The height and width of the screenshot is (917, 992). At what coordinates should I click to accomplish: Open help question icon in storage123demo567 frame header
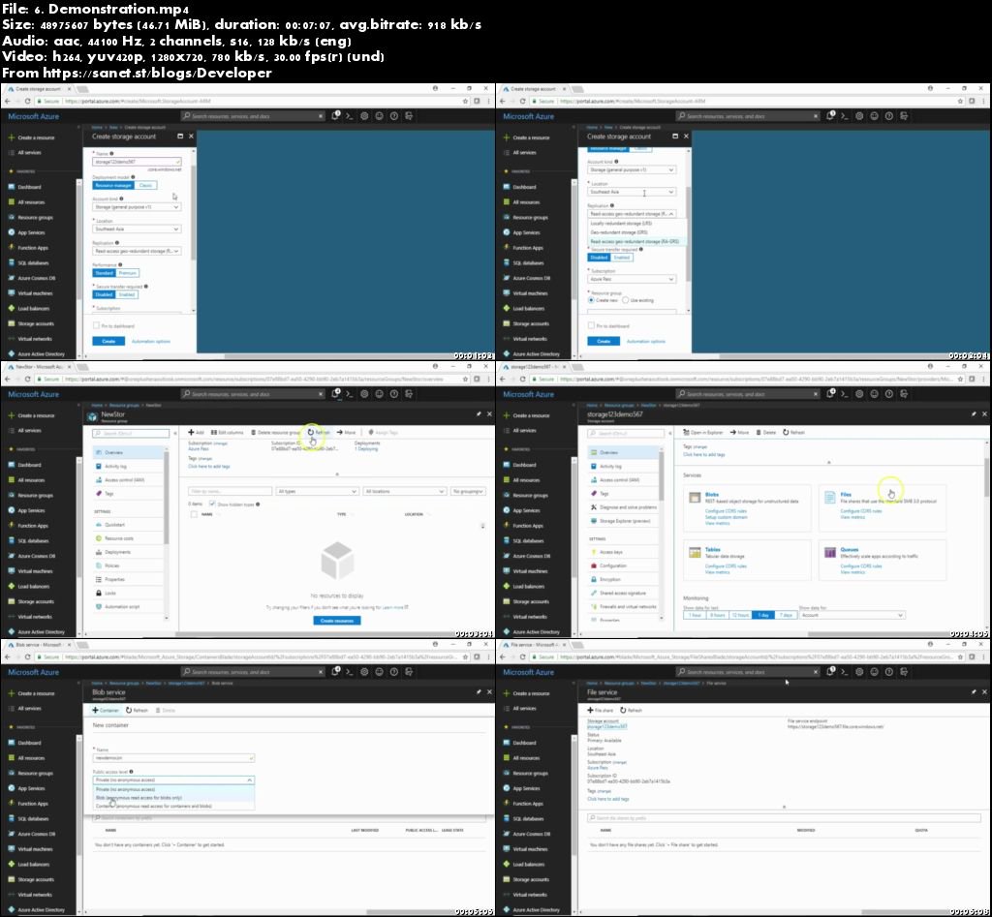[x=889, y=394]
